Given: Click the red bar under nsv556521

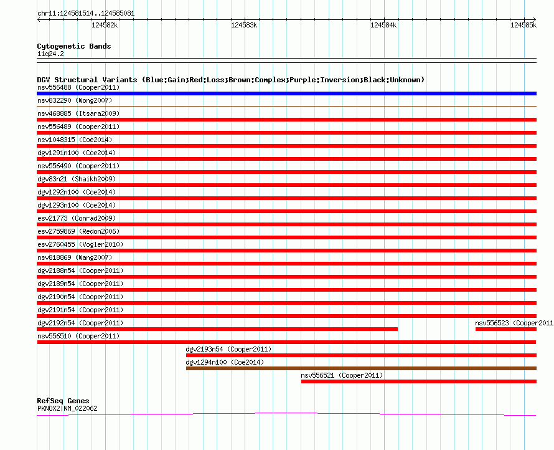Looking at the screenshot, I should pyautogui.click(x=419, y=381).
